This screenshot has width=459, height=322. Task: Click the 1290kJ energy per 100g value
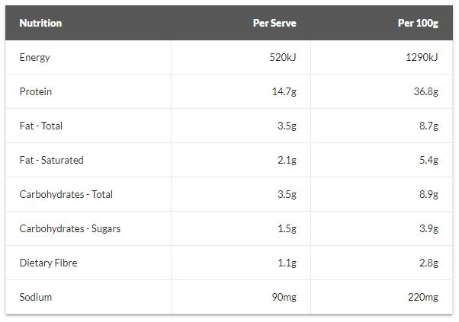coord(422,57)
